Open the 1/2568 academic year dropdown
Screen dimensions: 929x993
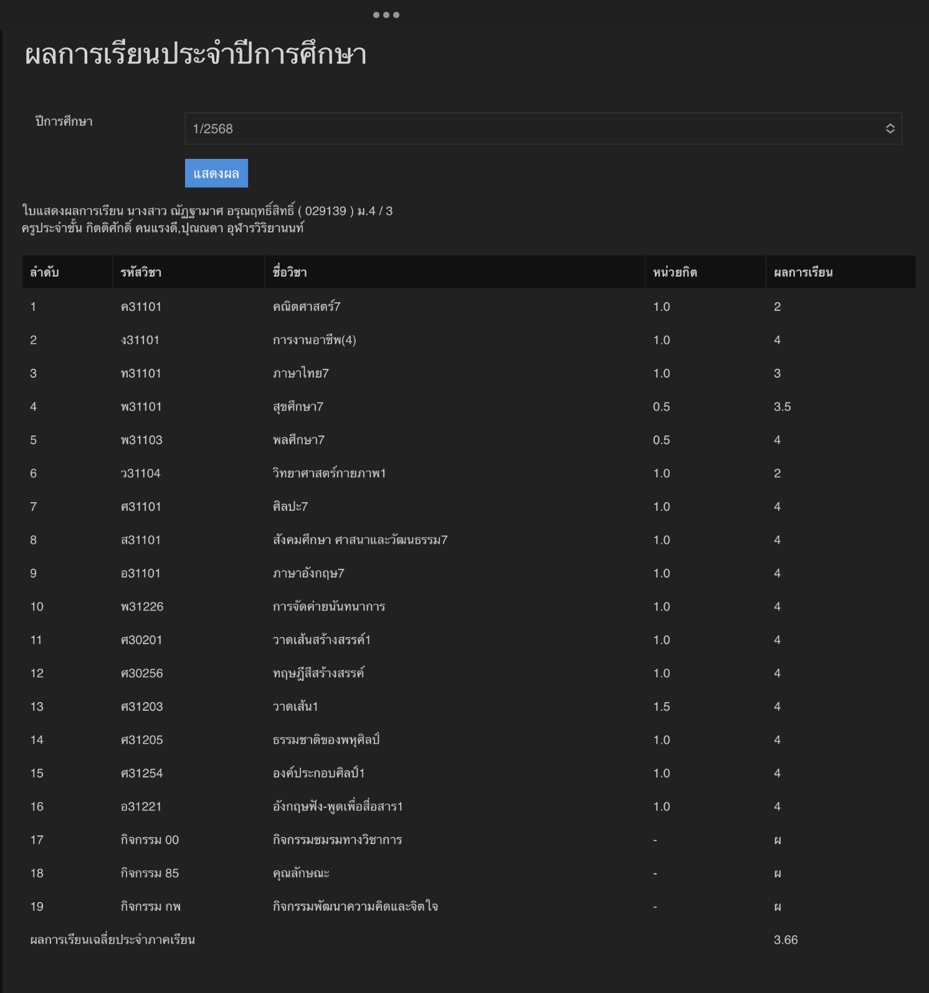542,128
